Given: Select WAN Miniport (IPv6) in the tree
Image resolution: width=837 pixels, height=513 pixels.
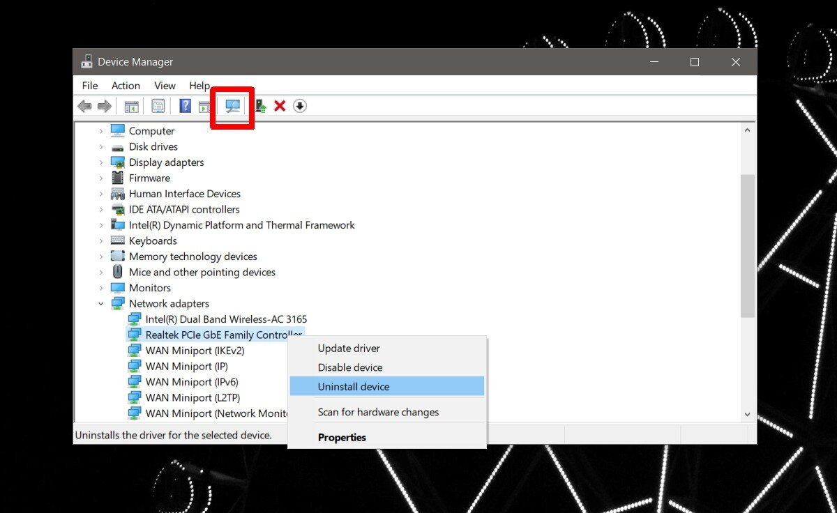Looking at the screenshot, I should coord(192,382).
